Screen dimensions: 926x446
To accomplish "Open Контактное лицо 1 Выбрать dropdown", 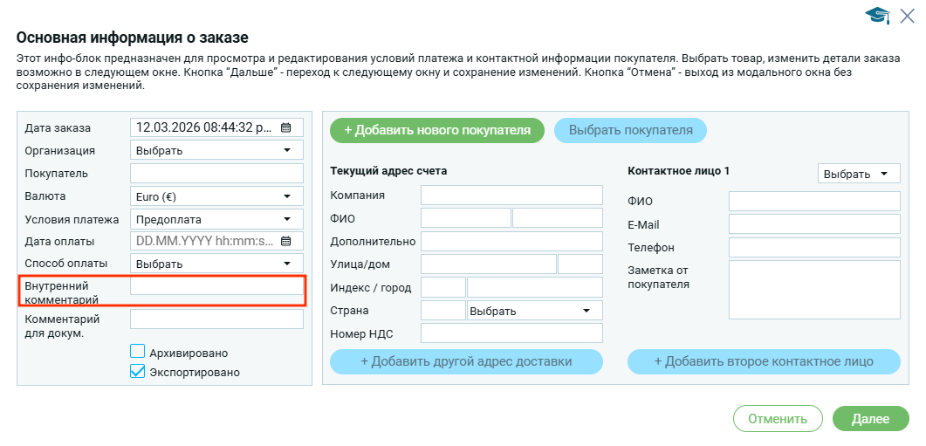I will (x=859, y=174).
